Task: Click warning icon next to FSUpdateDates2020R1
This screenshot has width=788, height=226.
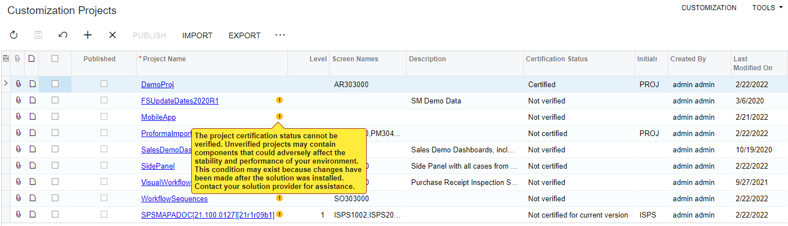Action: pyautogui.click(x=280, y=100)
